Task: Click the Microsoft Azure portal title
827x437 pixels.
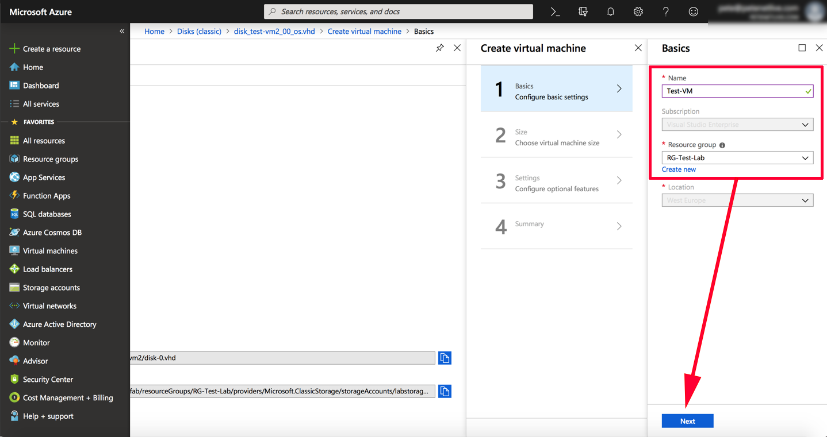Action: pyautogui.click(x=40, y=11)
